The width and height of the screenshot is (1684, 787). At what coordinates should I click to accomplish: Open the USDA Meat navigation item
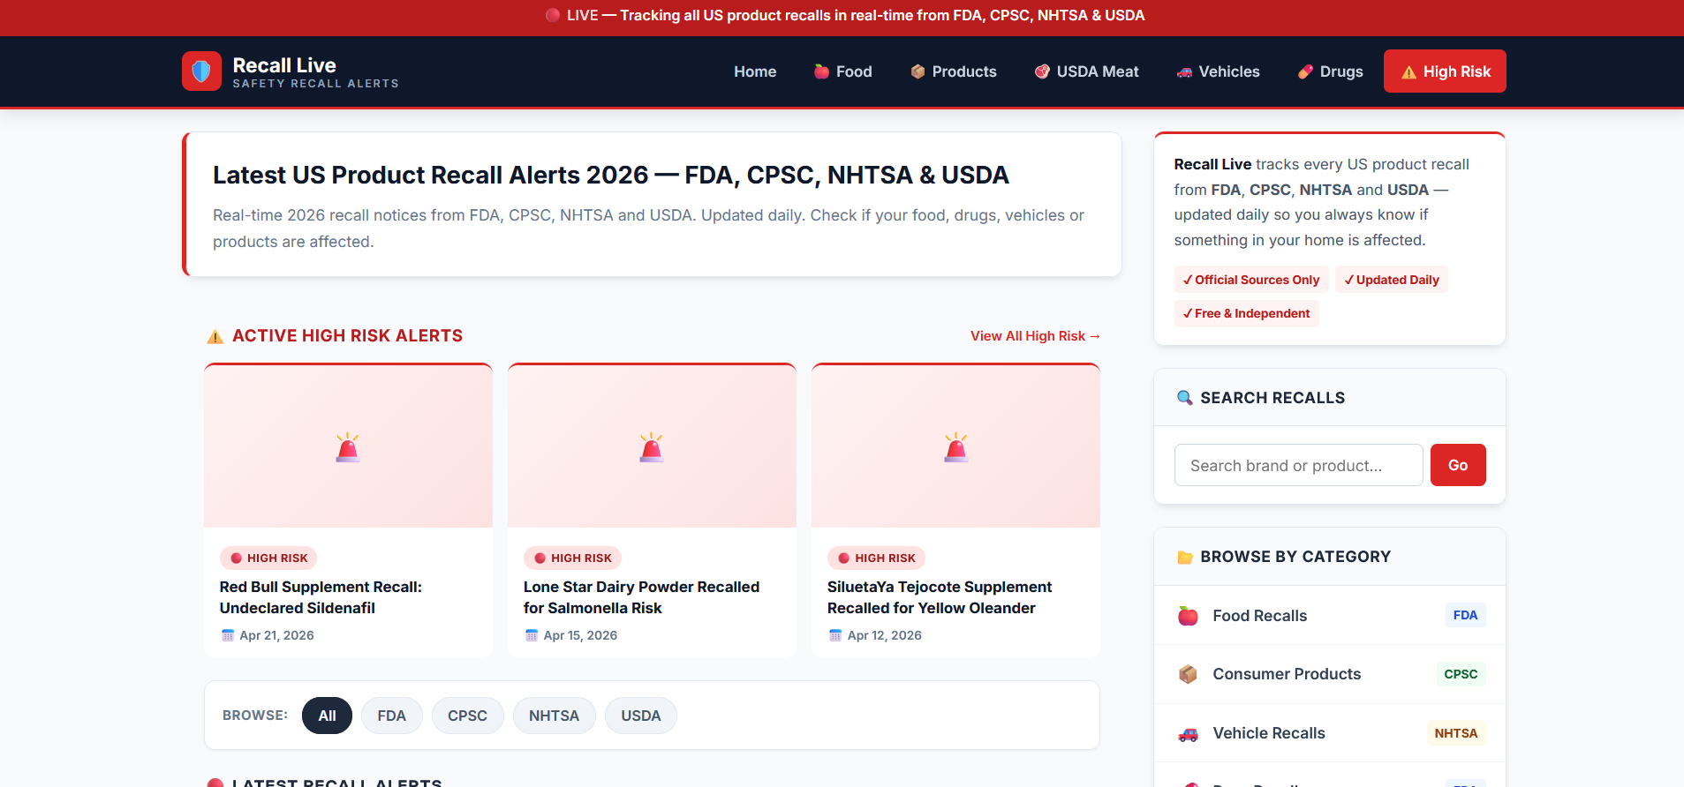click(x=1086, y=71)
